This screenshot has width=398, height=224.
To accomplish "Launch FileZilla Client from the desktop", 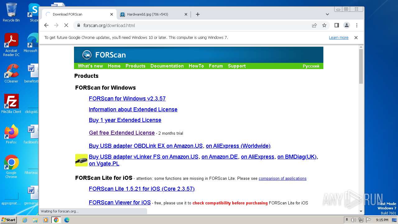I will click(x=11, y=104).
